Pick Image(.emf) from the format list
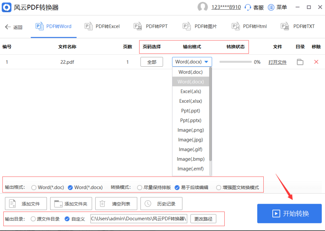 coord(191,169)
